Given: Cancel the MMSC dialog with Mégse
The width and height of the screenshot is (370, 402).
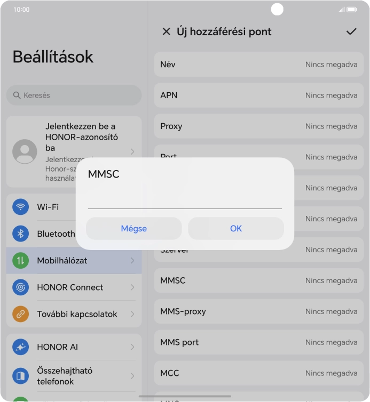Looking at the screenshot, I should [134, 228].
